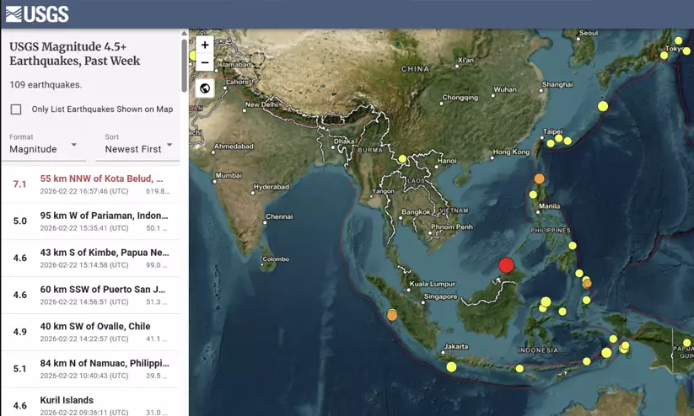
Task: Select the 5.0 Pariaman earthquake entry
Action: (x=90, y=221)
